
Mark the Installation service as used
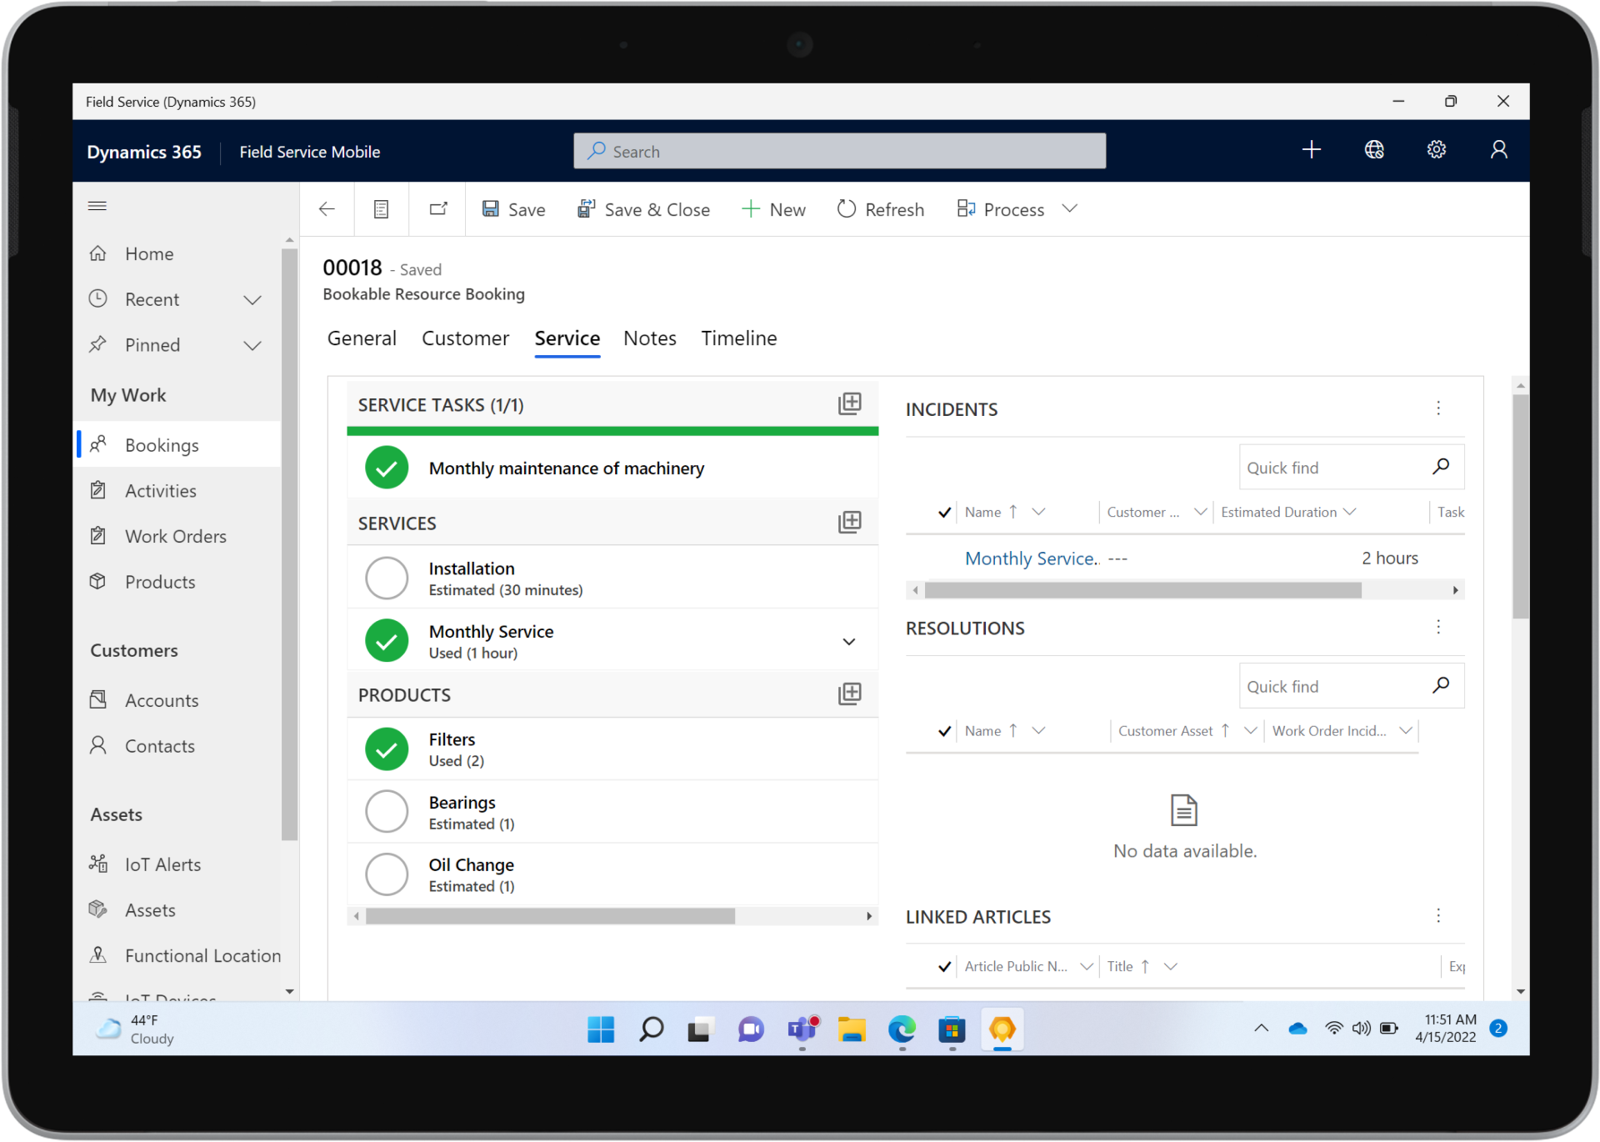point(386,577)
